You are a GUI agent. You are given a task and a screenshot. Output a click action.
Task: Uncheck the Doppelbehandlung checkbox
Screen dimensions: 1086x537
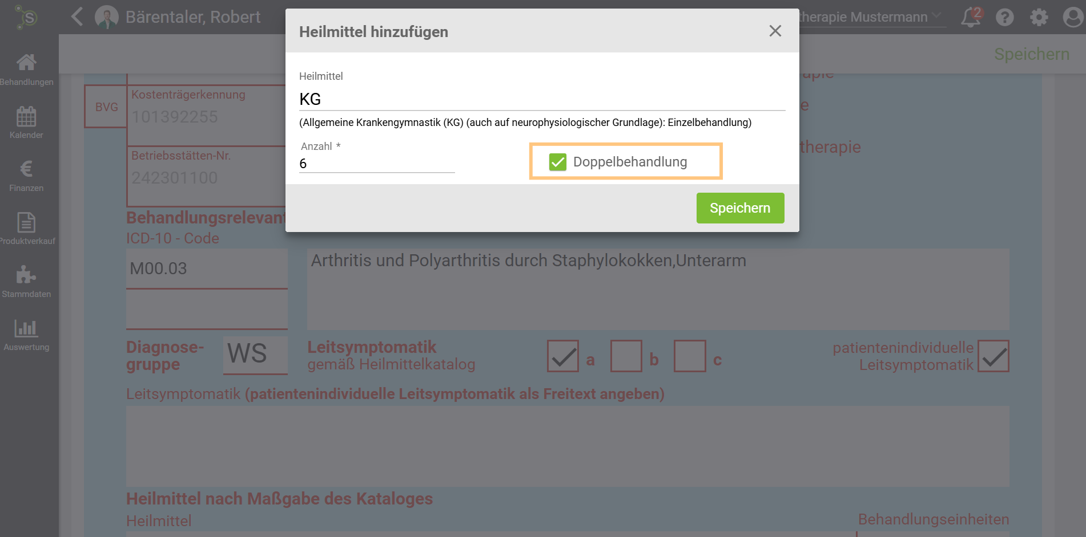pyautogui.click(x=557, y=162)
